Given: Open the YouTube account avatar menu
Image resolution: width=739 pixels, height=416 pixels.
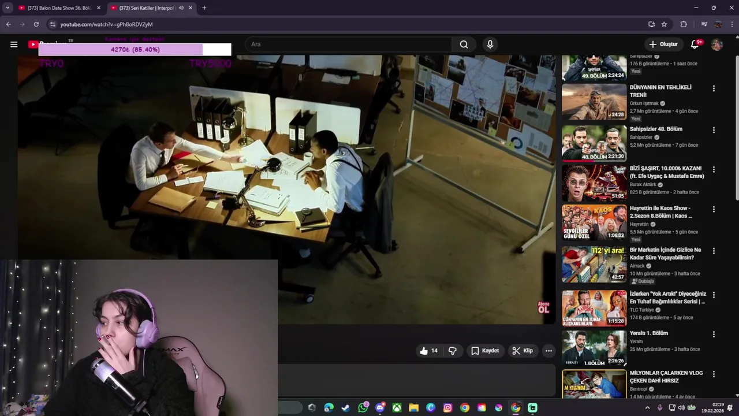Looking at the screenshot, I should coord(717,44).
